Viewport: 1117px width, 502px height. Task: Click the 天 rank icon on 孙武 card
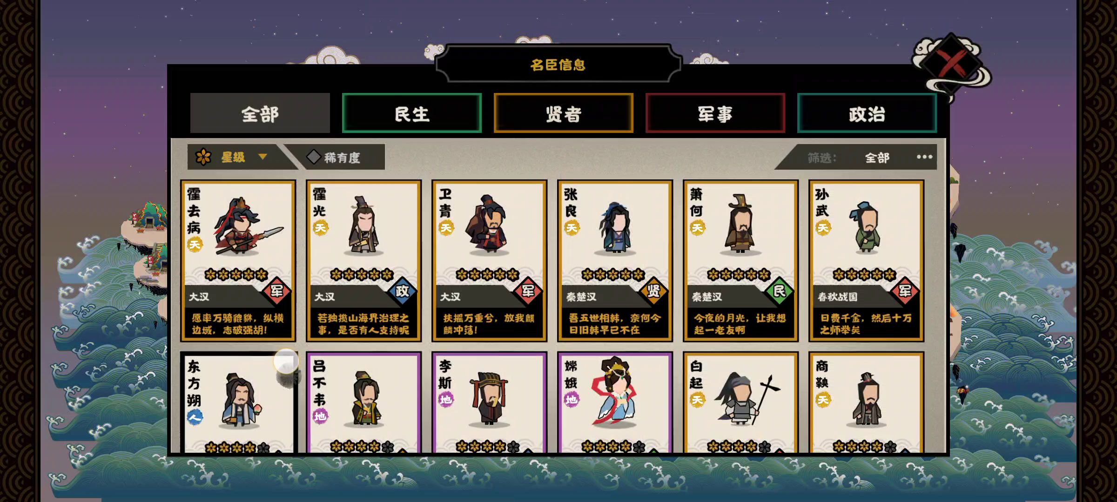(823, 228)
